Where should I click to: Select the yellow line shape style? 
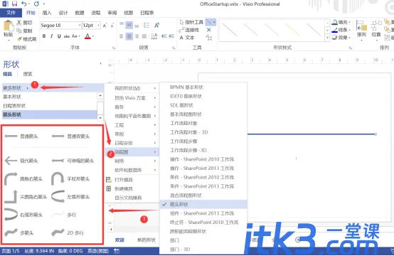[x=293, y=30]
